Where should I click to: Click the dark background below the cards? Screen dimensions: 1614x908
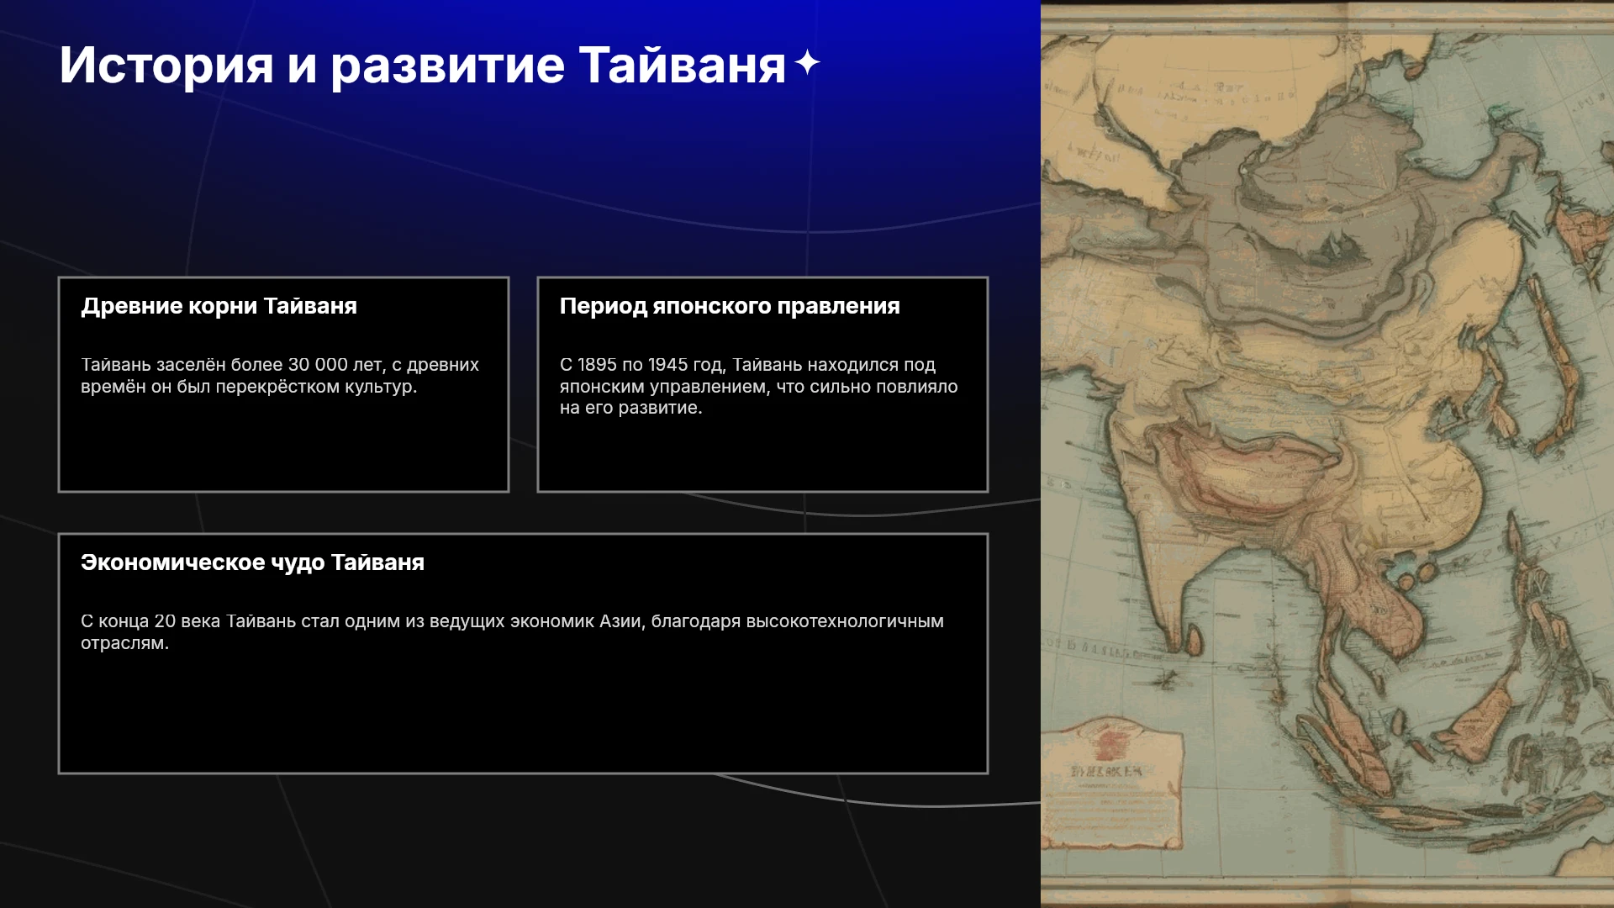pos(521,841)
